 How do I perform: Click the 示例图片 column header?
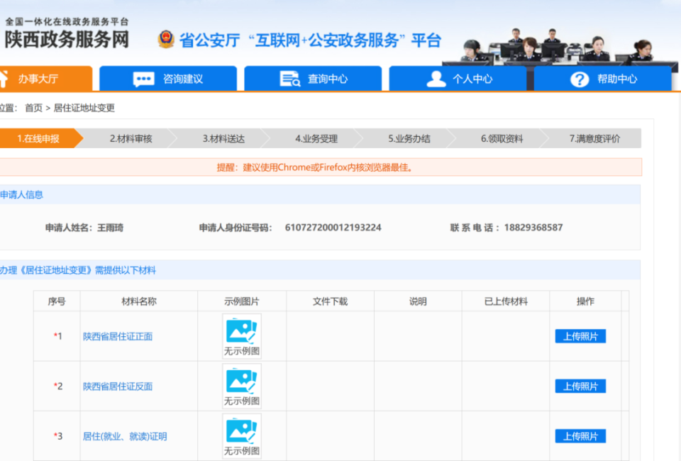click(242, 301)
